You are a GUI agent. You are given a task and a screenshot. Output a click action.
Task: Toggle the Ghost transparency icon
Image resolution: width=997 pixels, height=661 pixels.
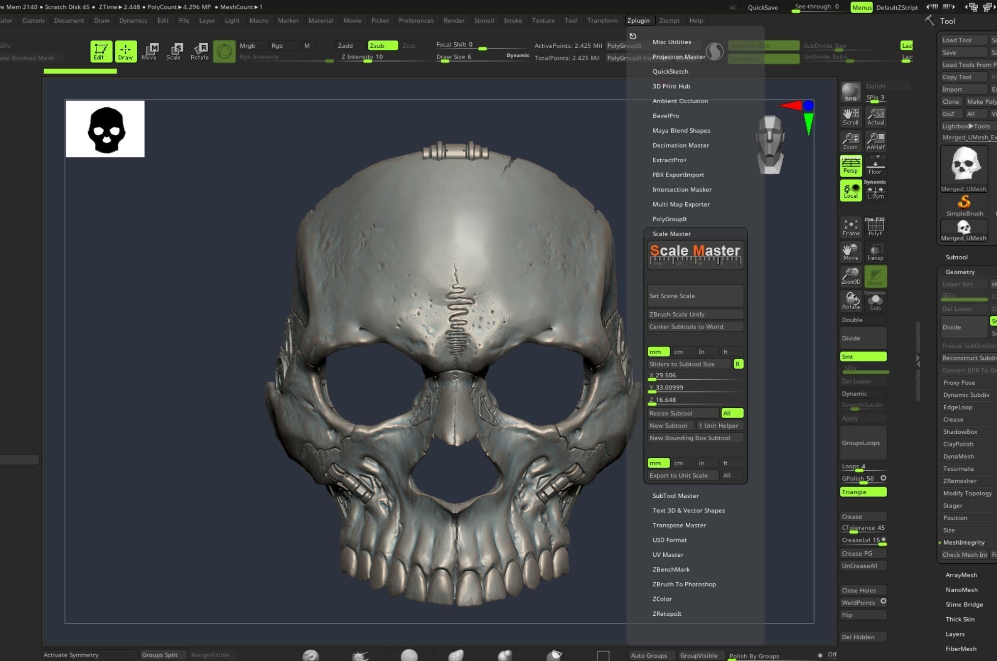[876, 276]
